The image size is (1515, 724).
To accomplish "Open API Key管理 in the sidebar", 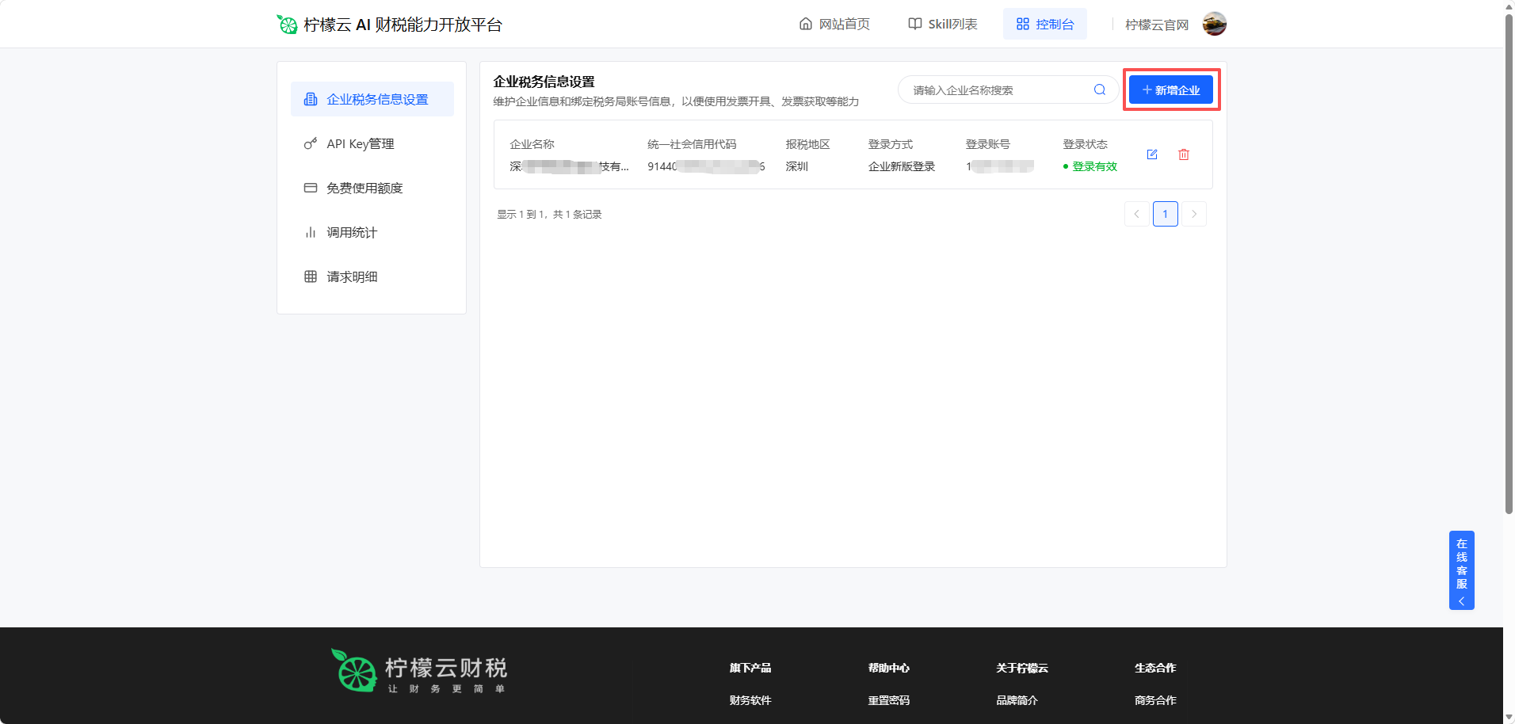I will 372,143.
